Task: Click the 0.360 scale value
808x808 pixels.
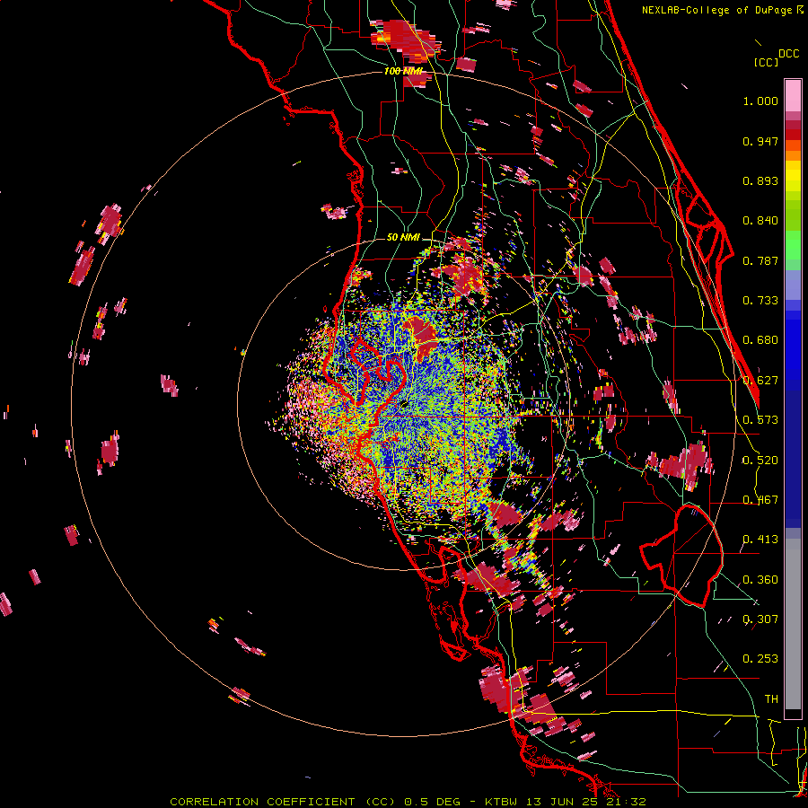Action: (760, 580)
